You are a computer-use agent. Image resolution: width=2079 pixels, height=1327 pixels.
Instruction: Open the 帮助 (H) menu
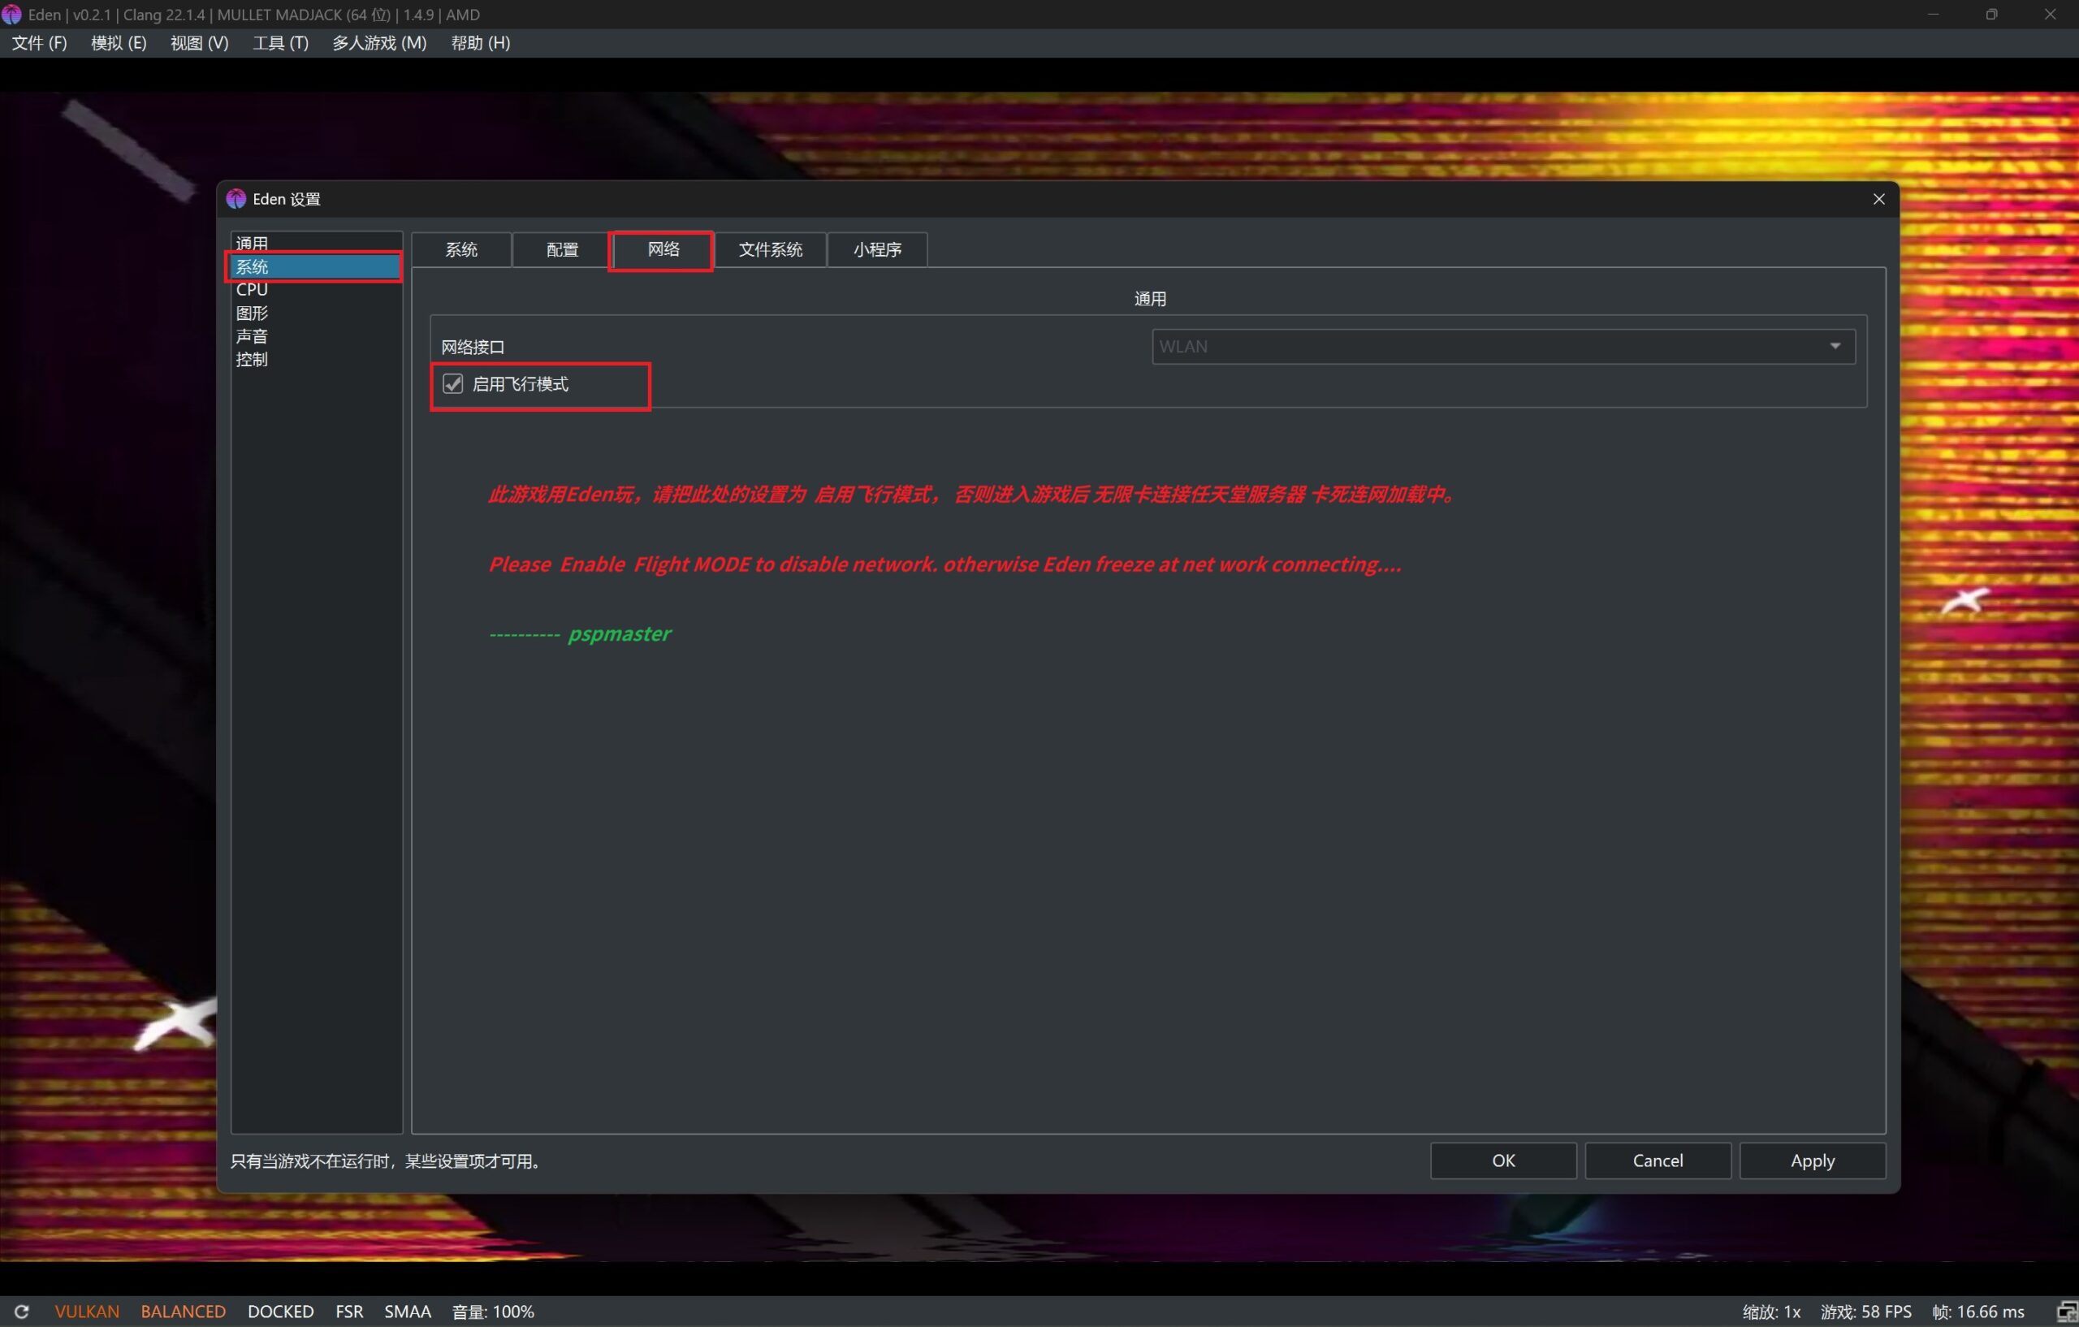[481, 43]
